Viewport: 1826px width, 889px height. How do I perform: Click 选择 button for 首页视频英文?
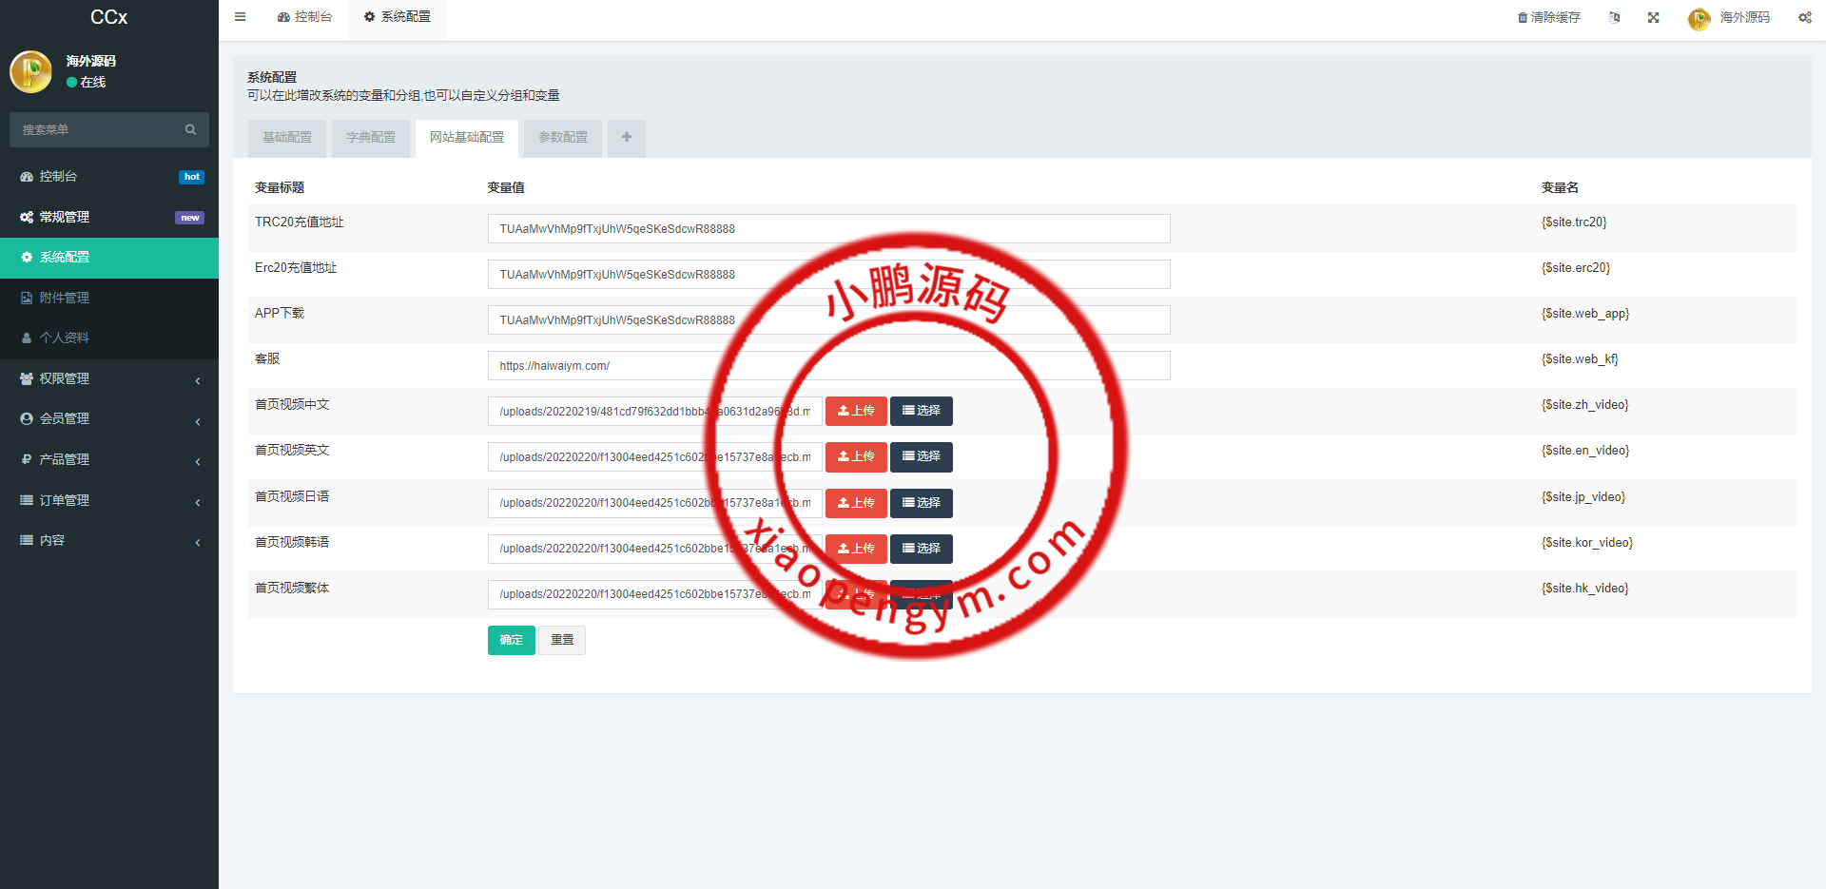(x=921, y=457)
